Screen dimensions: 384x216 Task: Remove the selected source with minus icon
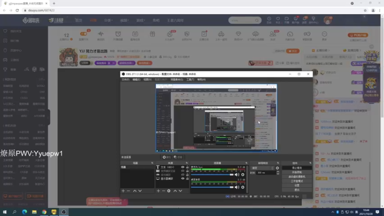(x=163, y=191)
